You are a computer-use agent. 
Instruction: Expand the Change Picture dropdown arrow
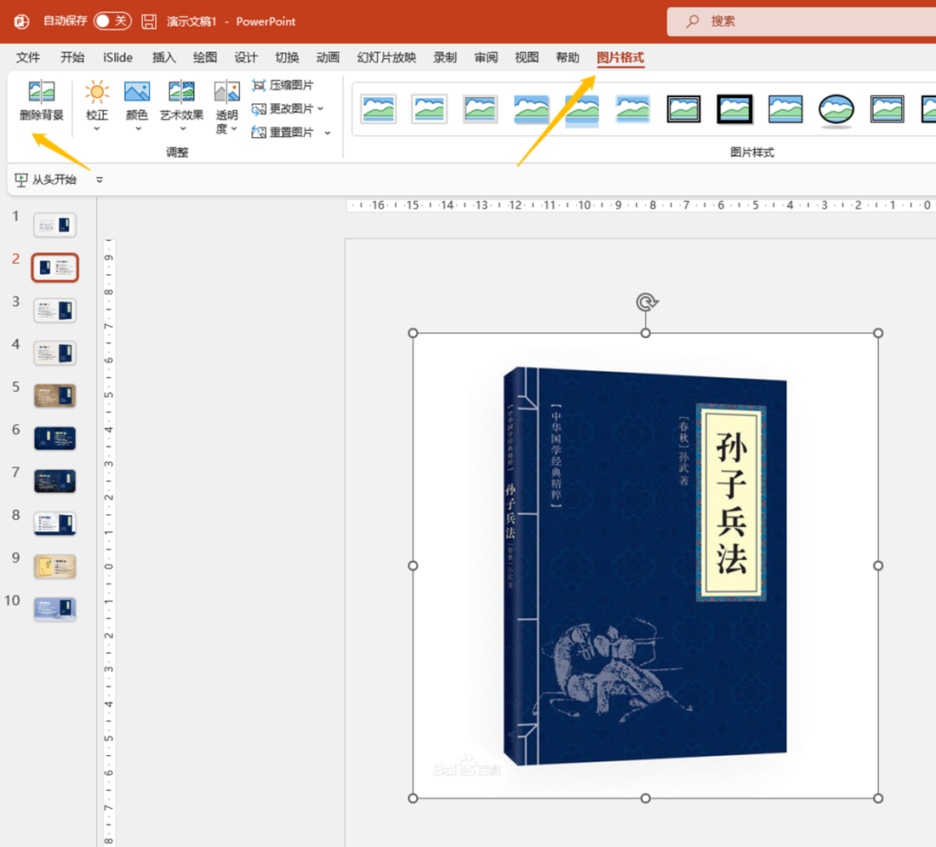coord(321,108)
